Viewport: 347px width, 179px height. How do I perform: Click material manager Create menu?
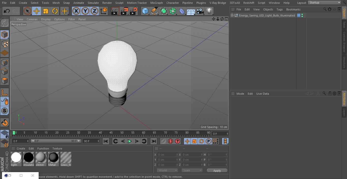tap(21, 149)
